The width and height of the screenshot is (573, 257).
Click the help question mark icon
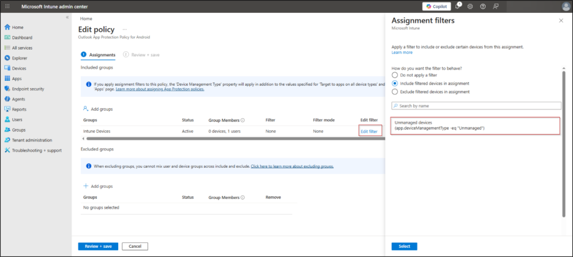(x=483, y=6)
